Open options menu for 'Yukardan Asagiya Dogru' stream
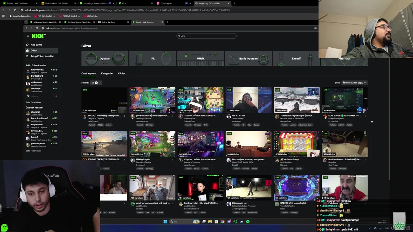This screenshot has height=232, width=413. click(317, 116)
